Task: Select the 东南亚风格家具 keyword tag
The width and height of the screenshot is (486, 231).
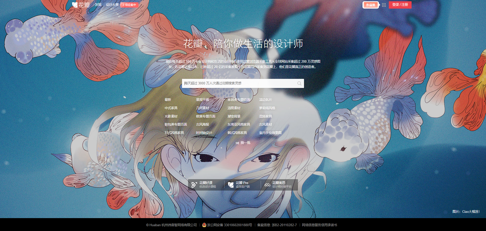Action: [x=239, y=125]
